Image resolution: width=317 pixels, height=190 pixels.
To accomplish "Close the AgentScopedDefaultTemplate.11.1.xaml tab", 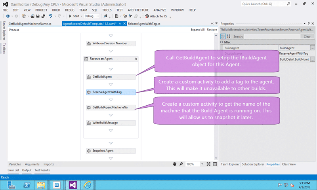I will point(124,24).
